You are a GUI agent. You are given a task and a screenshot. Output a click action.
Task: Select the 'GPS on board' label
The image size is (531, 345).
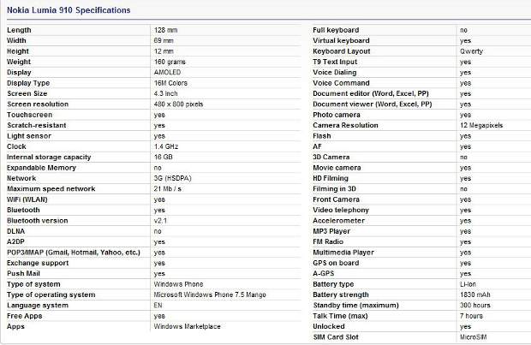[x=336, y=263]
